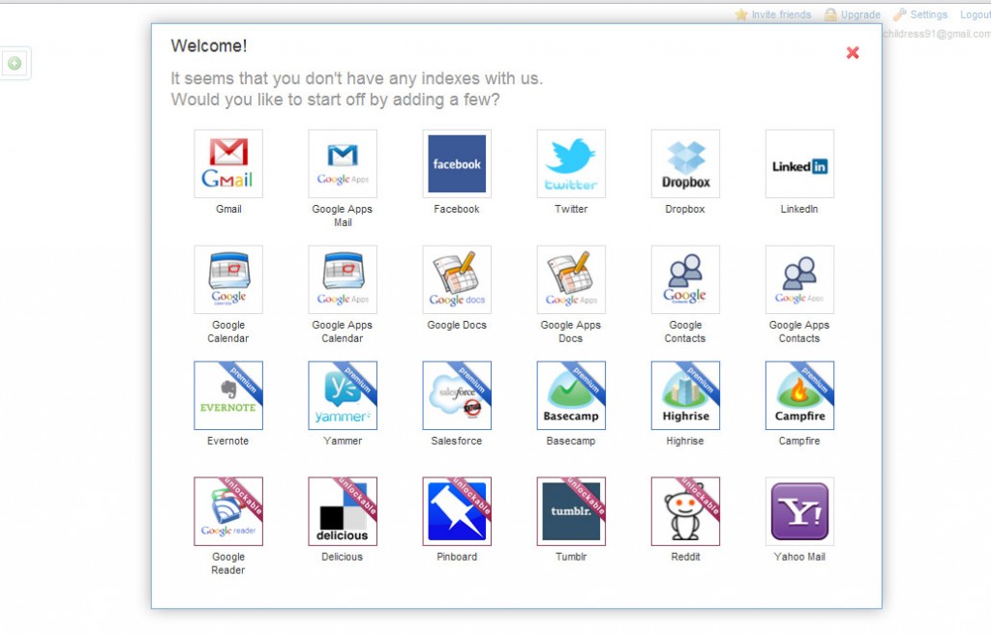Image resolution: width=991 pixels, height=635 pixels.
Task: Pick the Twitter bird icon
Action: pyautogui.click(x=571, y=163)
